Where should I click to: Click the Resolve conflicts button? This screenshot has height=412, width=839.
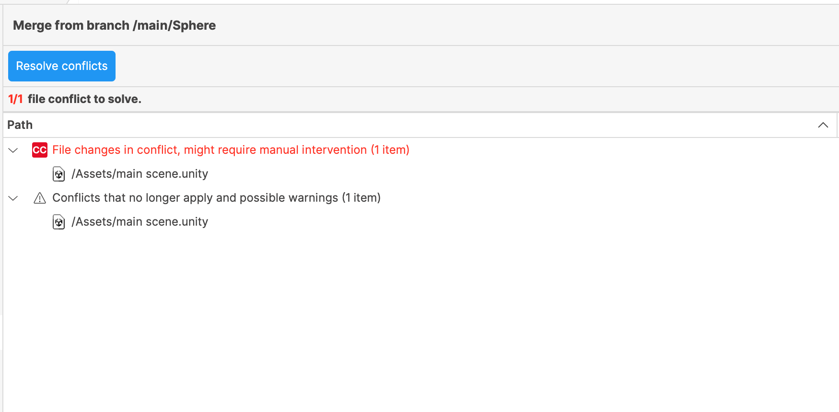[x=62, y=66]
